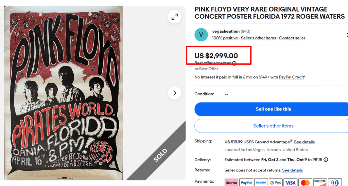The width and height of the screenshot is (348, 186).
Task: Open the 100% positive feedback link
Action: pyautogui.click(x=225, y=38)
